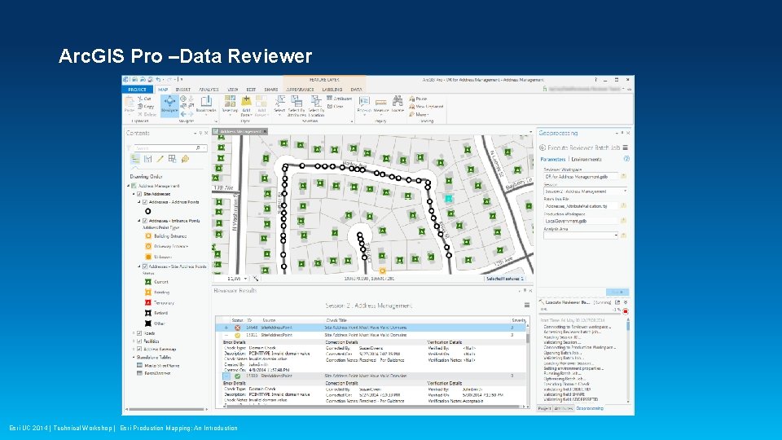Open the ANALYSIS ribbon tab
The width and height of the screenshot is (782, 440).
click(x=209, y=90)
